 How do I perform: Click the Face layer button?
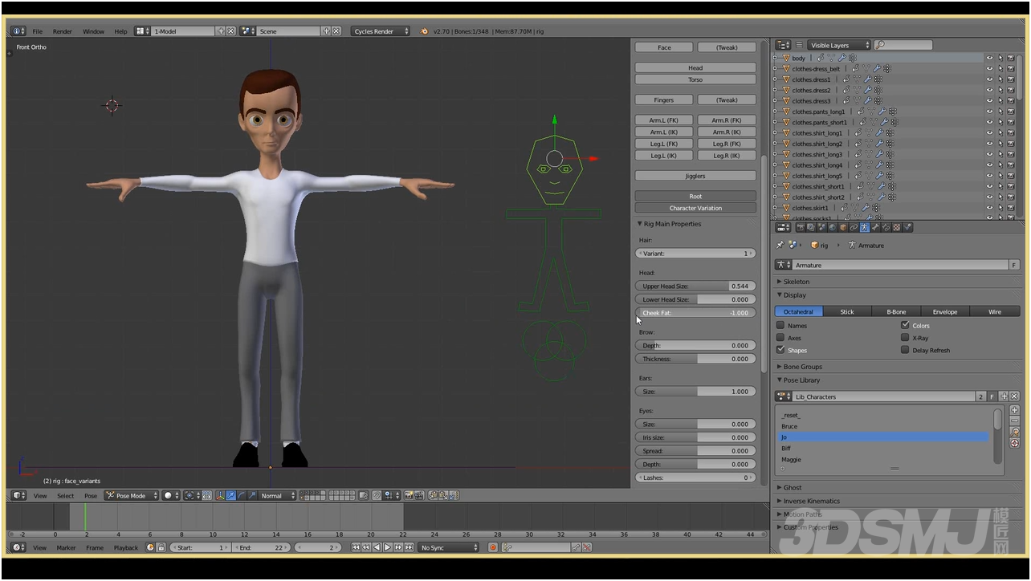point(664,47)
